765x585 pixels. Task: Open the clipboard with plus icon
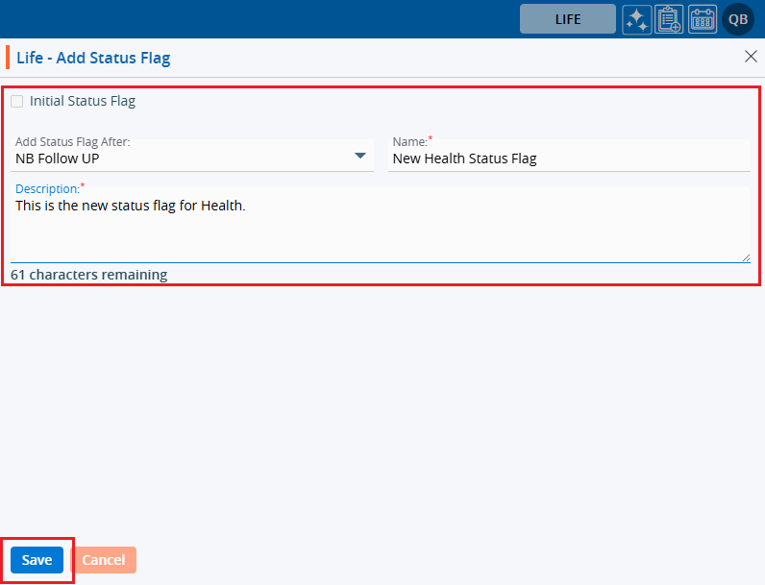tap(669, 19)
